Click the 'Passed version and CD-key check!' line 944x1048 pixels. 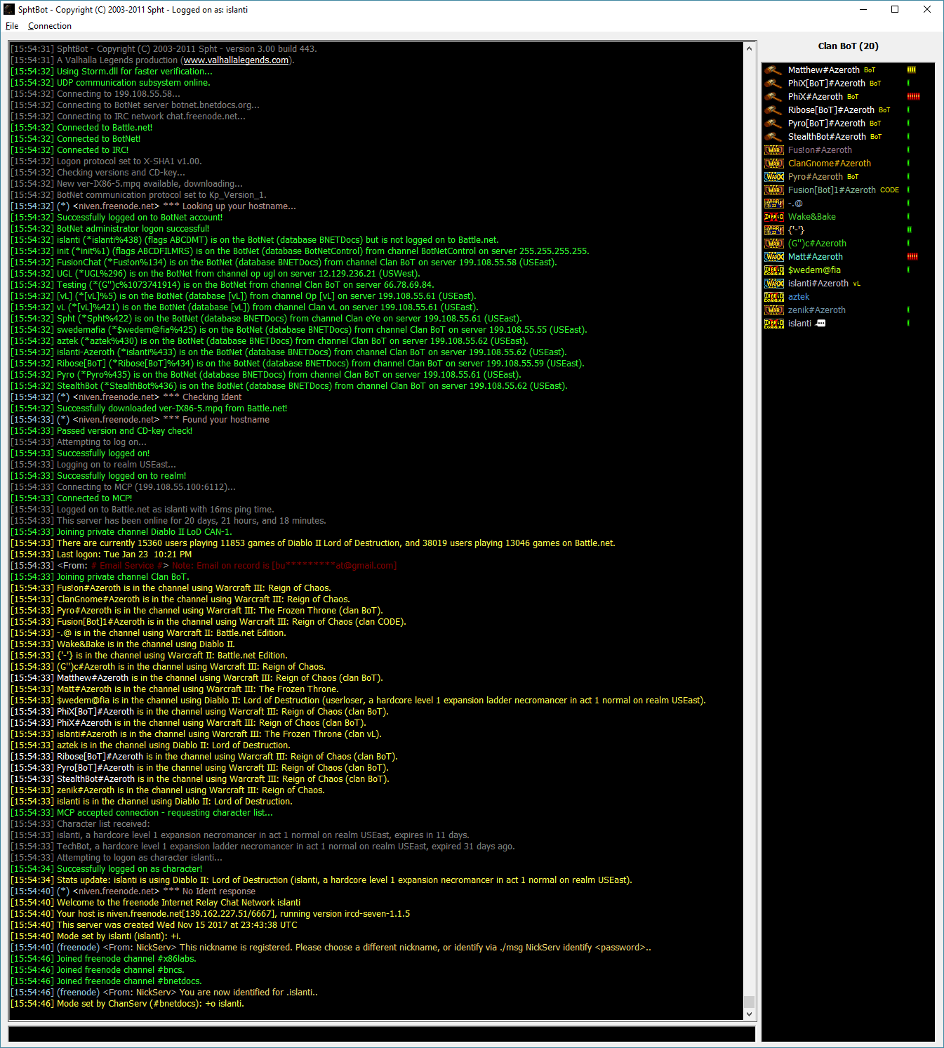[102, 431]
